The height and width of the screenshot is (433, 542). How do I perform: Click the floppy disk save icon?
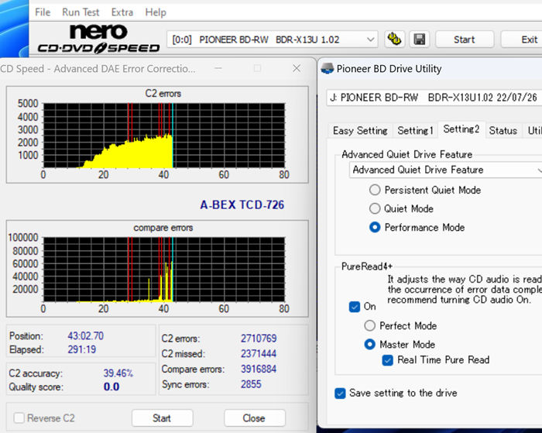[x=420, y=39]
